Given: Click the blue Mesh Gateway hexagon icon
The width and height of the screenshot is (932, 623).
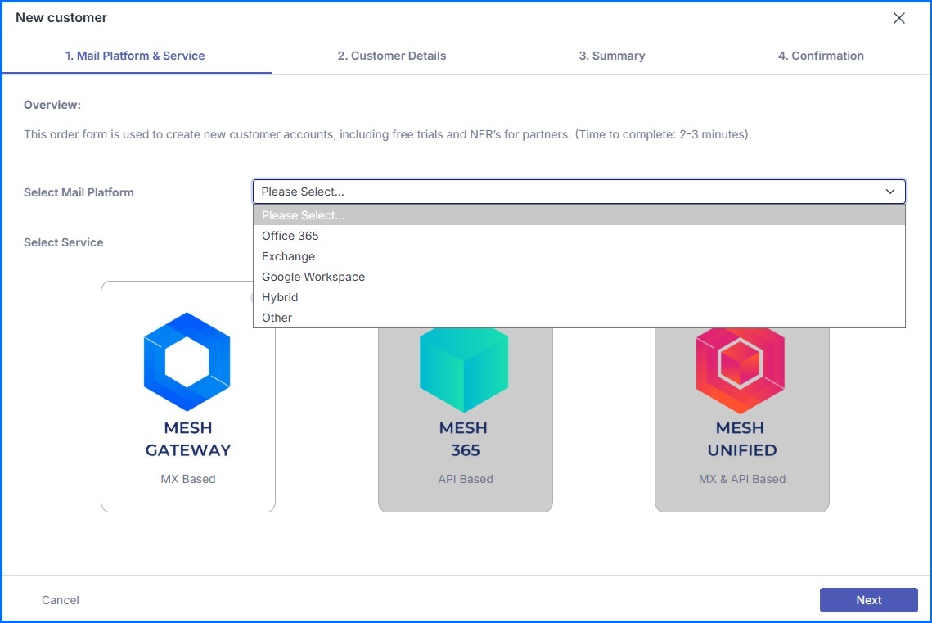Looking at the screenshot, I should click(187, 362).
